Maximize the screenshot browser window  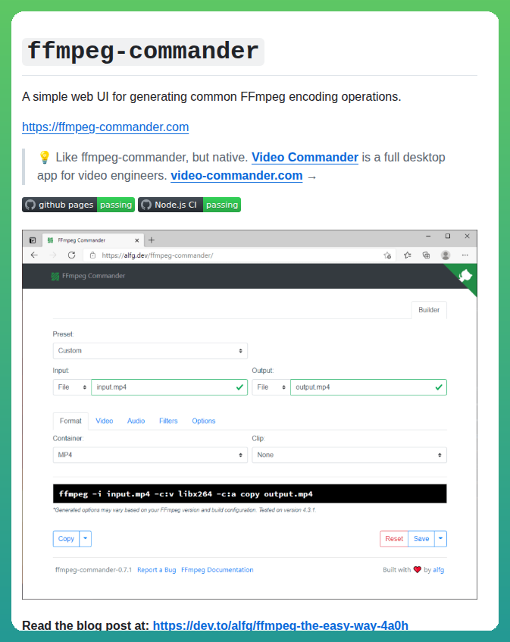(x=448, y=236)
